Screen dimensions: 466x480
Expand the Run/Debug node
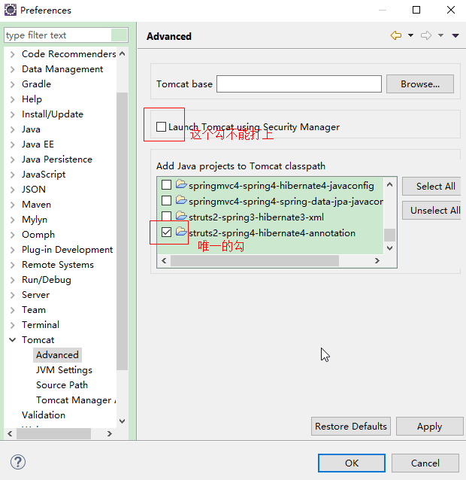click(12, 280)
